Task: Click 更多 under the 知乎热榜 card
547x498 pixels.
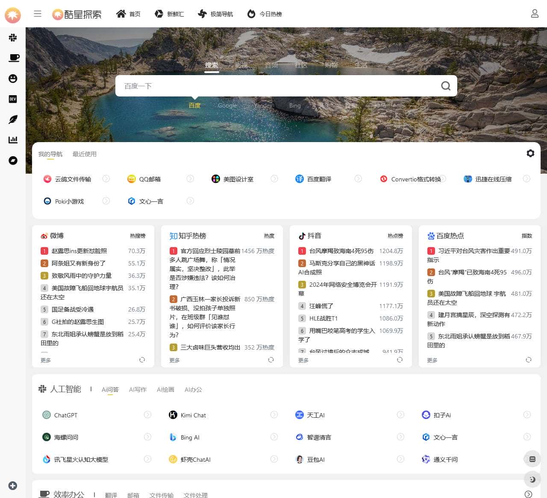Action: [x=174, y=360]
